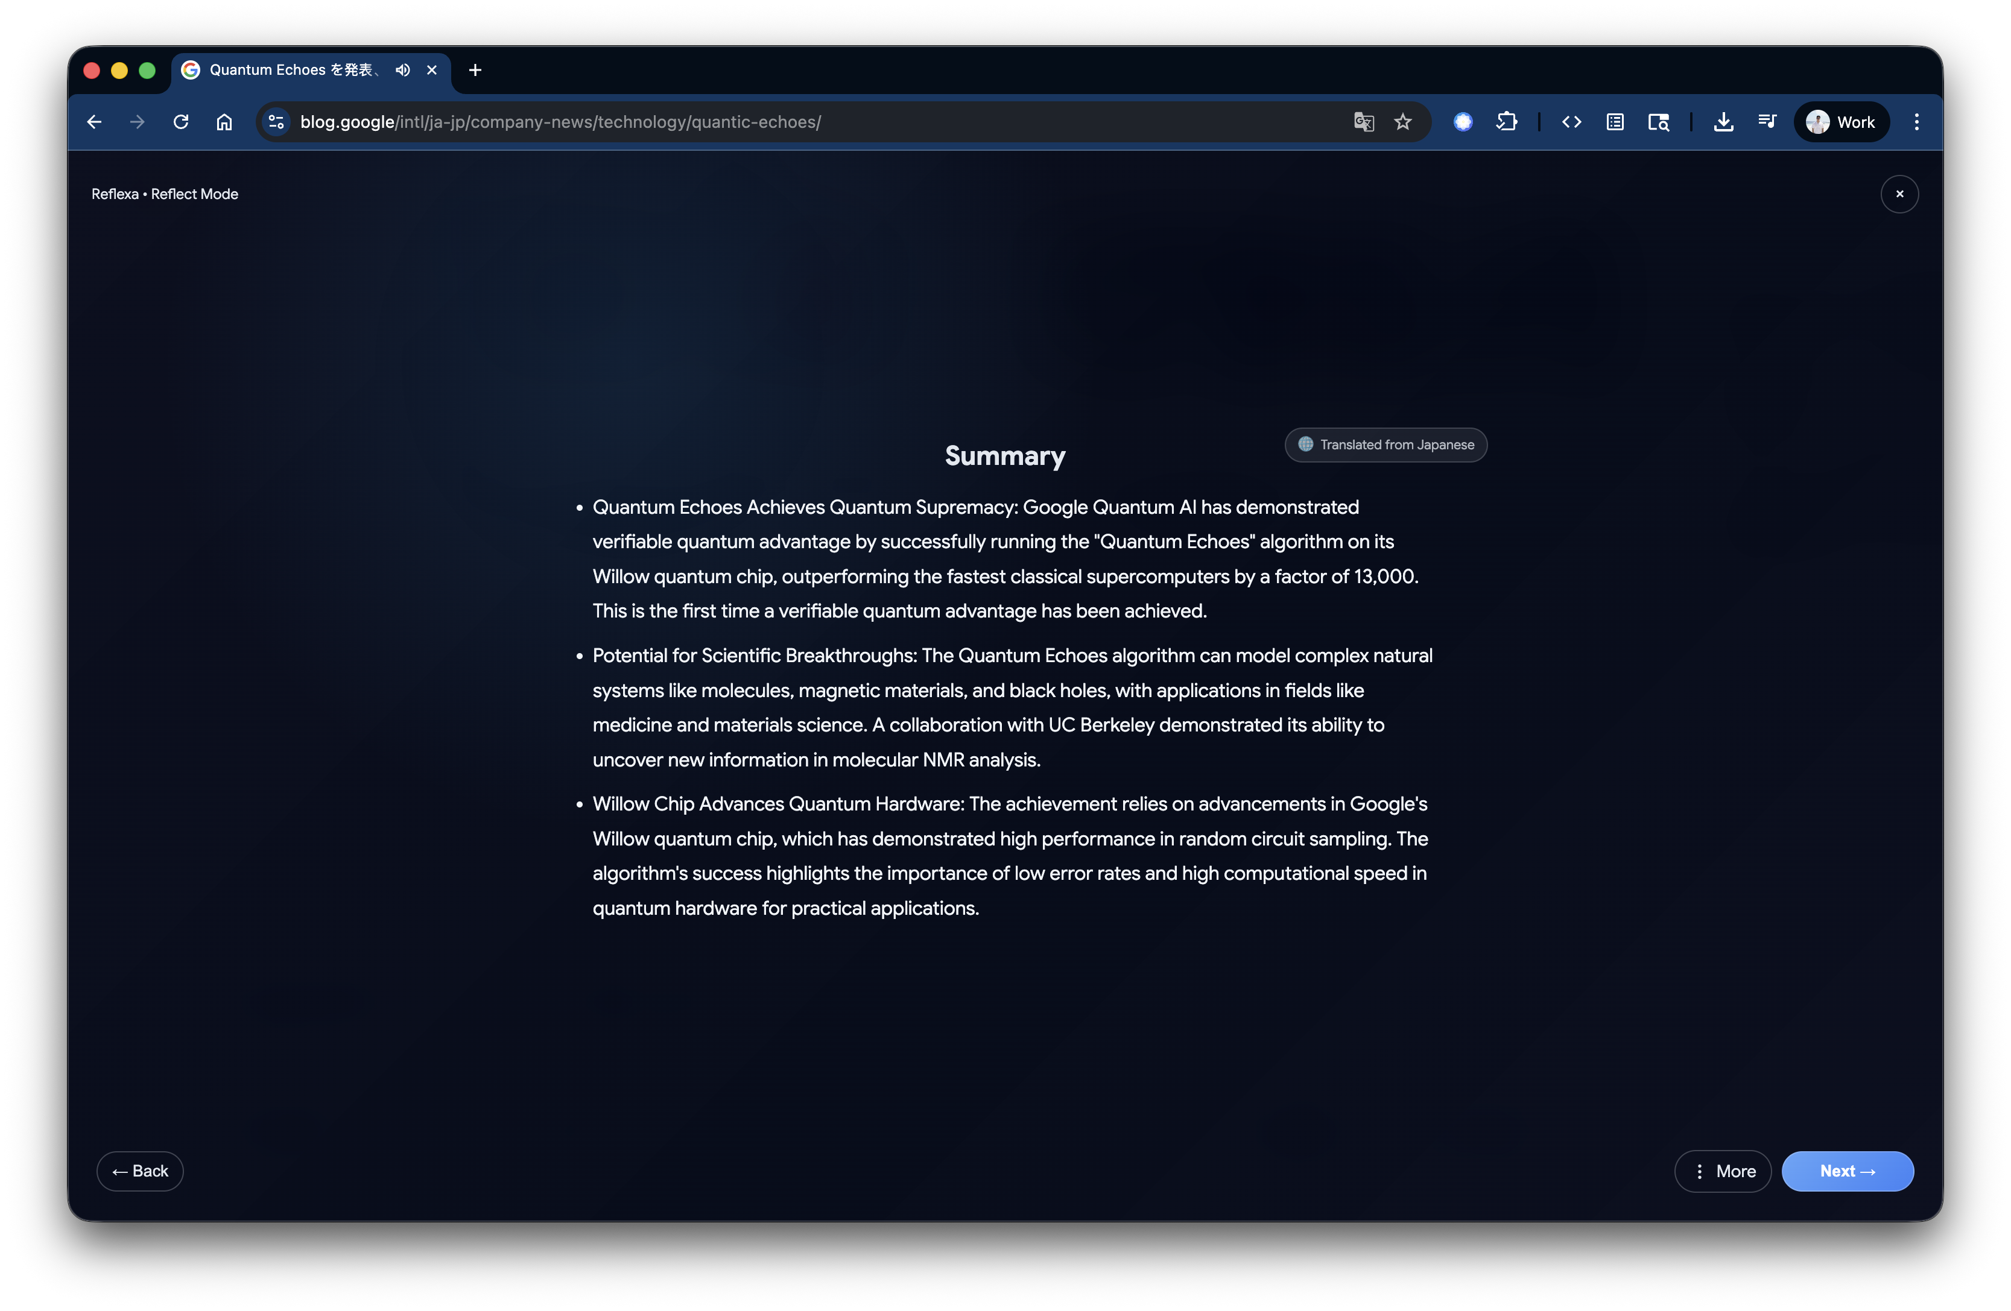This screenshot has height=1311, width=2011.
Task: Open the media controls playlist icon
Action: [x=1767, y=122]
